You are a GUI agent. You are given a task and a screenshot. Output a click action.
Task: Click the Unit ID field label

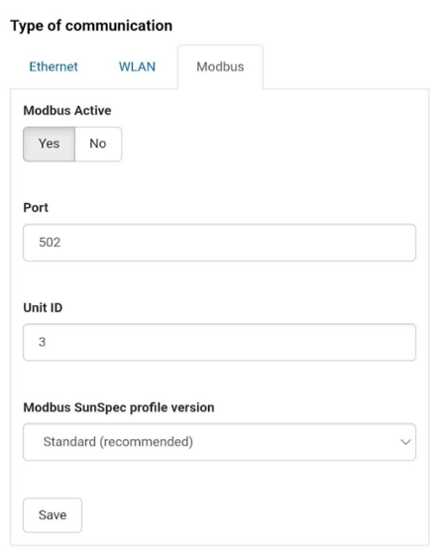pyautogui.click(x=43, y=307)
